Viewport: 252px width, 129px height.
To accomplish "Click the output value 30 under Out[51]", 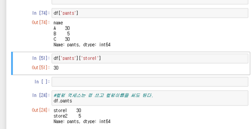I will (x=56, y=68).
